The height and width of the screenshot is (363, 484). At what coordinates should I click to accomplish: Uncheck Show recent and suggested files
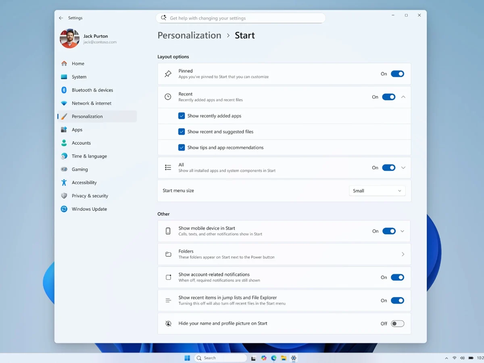click(x=181, y=131)
